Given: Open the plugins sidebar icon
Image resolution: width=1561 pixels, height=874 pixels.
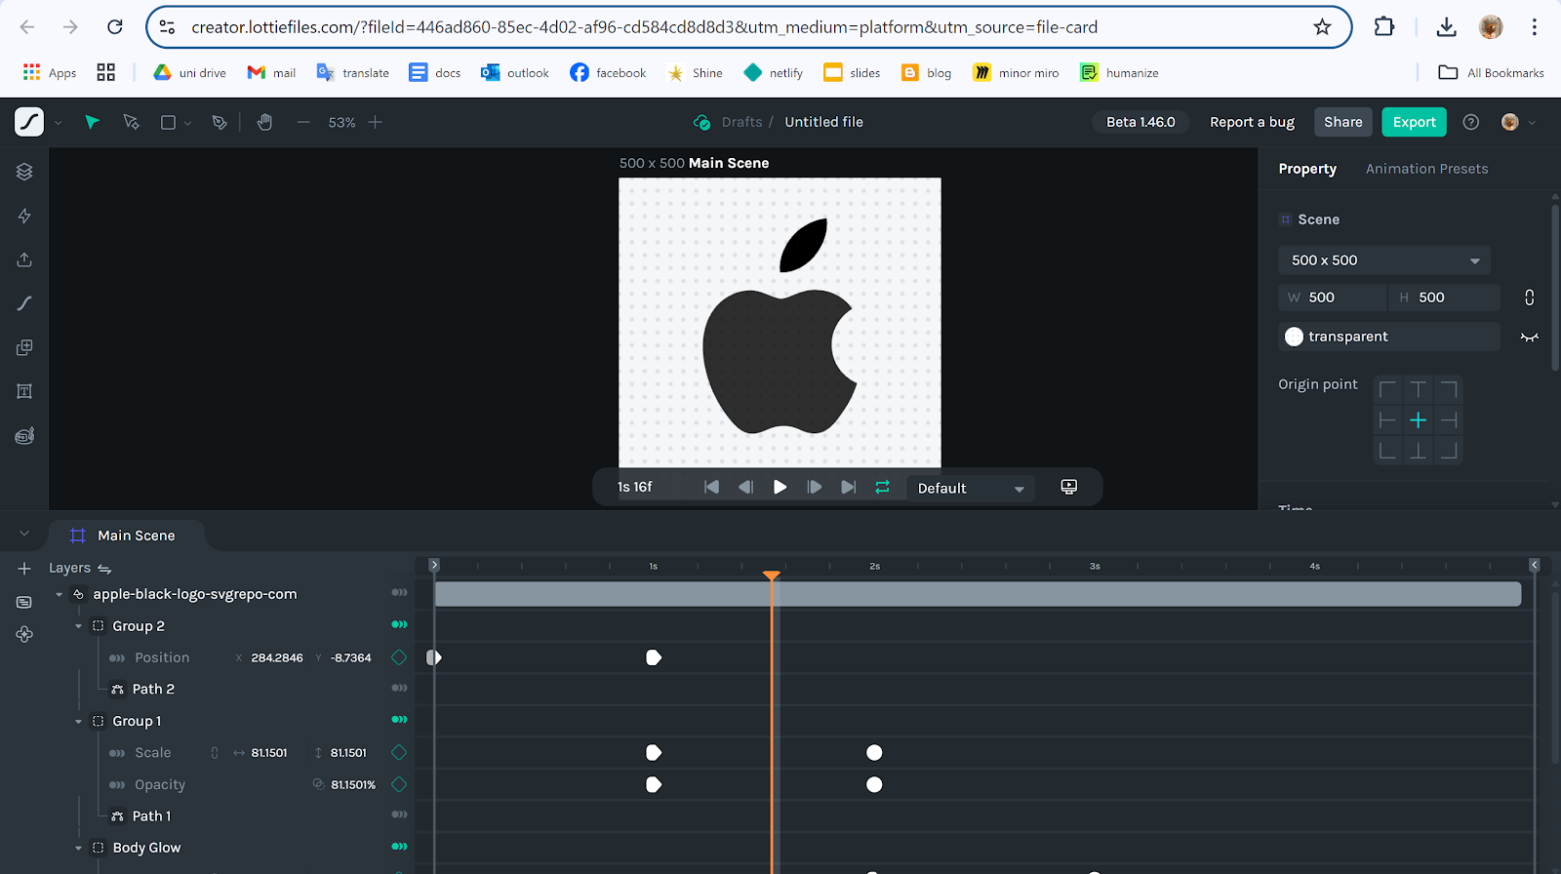Looking at the screenshot, I should 24,347.
